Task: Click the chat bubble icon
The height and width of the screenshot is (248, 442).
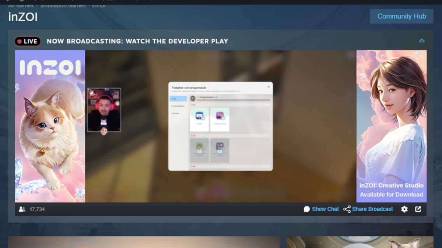Action: point(307,209)
